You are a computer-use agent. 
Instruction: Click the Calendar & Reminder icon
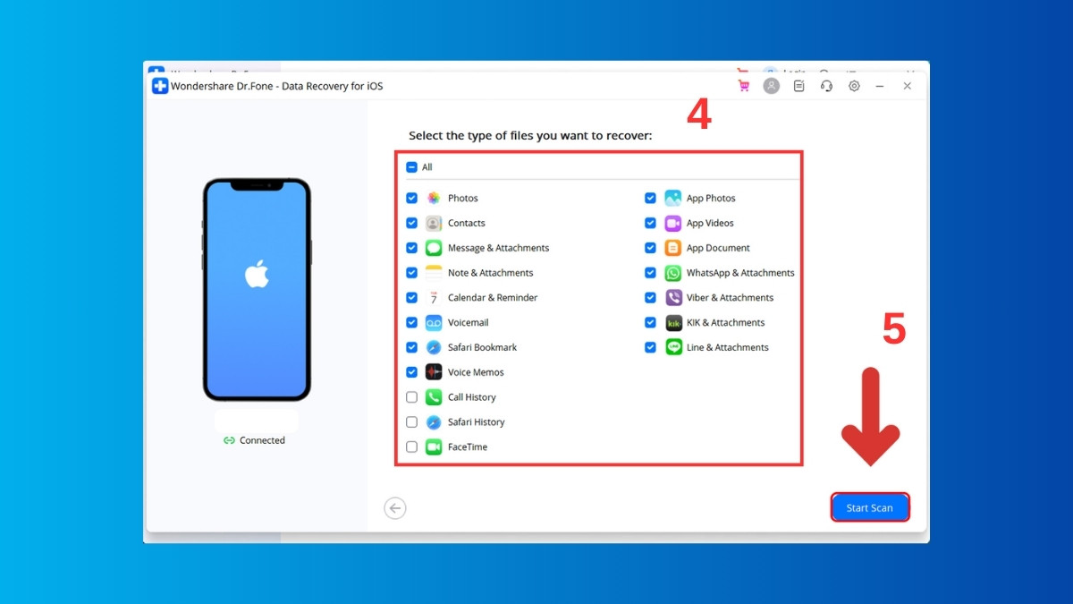pos(434,298)
